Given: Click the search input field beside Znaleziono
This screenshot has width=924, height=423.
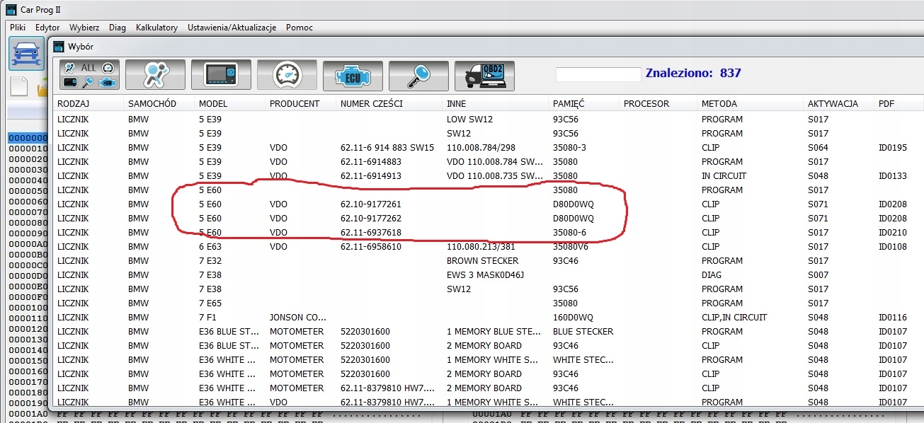Looking at the screenshot, I should coord(598,74).
